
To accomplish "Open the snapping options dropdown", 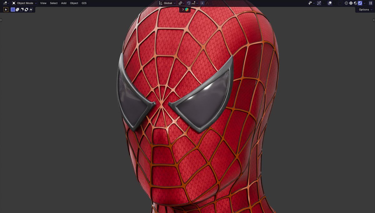I will (x=195, y=3).
